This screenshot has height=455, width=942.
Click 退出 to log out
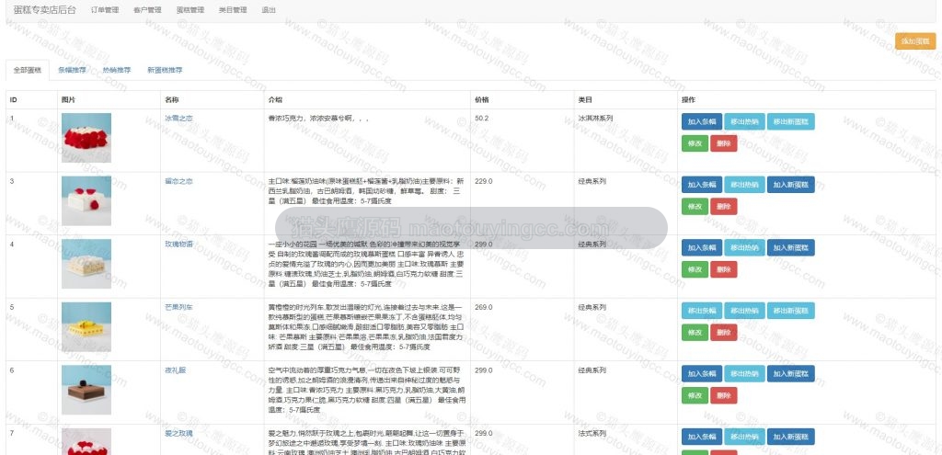point(269,10)
